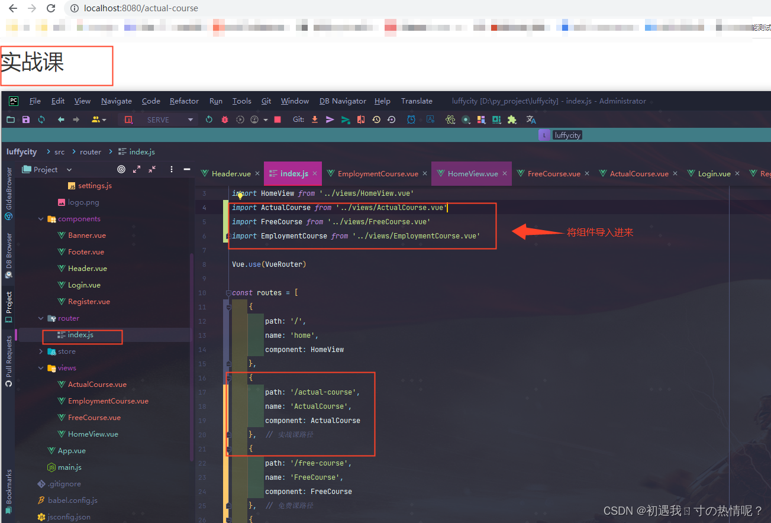Screen dimensions: 771x523
Task: Stop the process with red square
Action: [x=278, y=120]
